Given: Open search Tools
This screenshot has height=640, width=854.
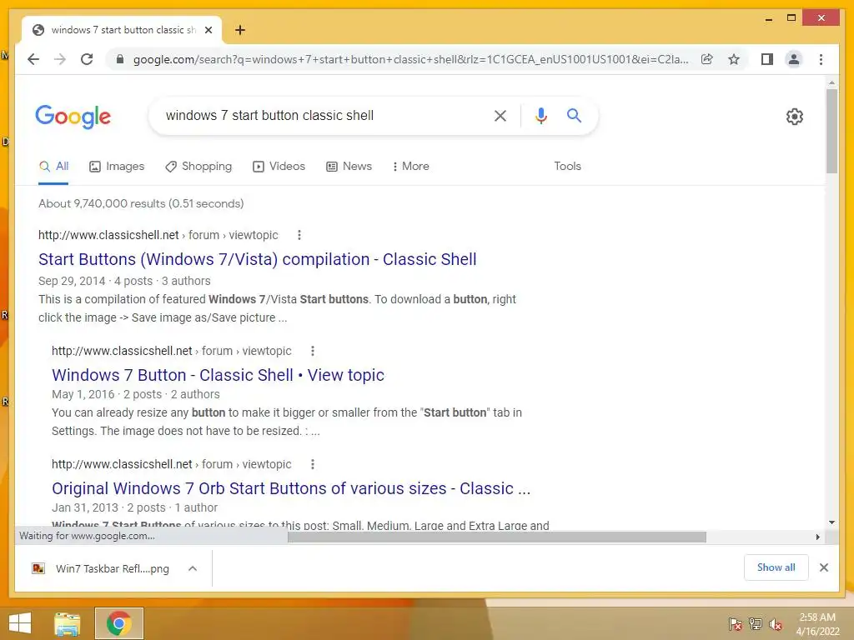Looking at the screenshot, I should (x=567, y=167).
